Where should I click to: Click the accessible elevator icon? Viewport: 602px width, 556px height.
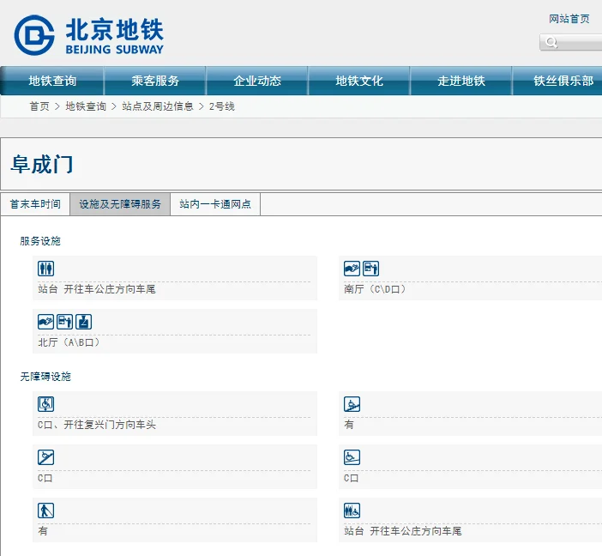coord(45,404)
